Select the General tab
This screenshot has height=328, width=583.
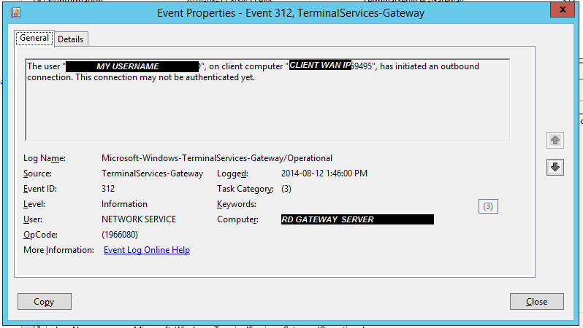(34, 38)
